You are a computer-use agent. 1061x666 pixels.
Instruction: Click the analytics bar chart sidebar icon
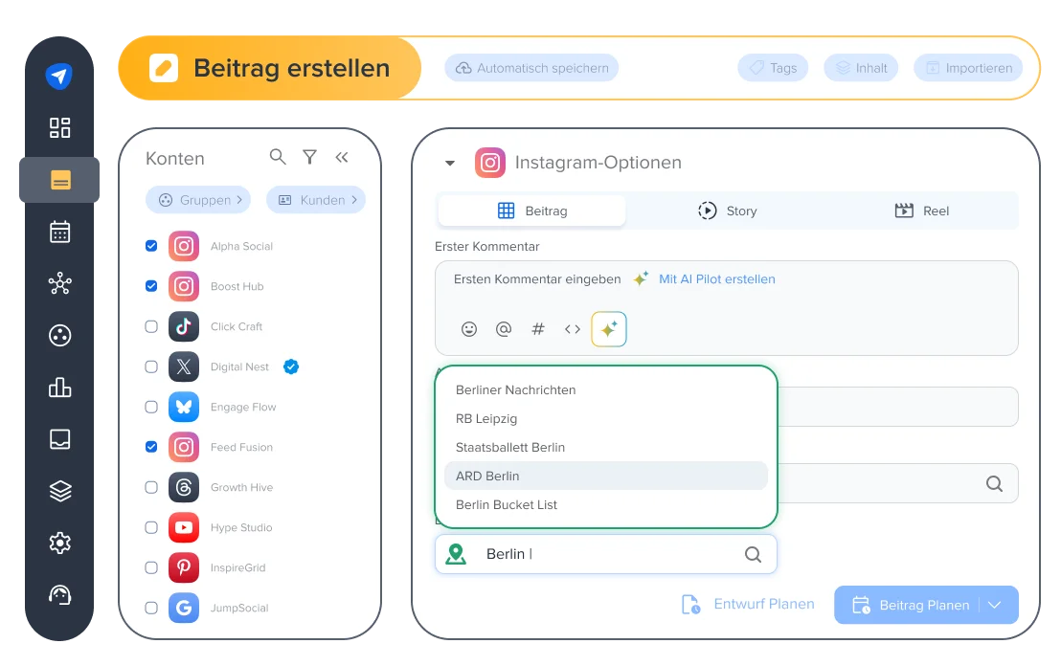(x=59, y=387)
